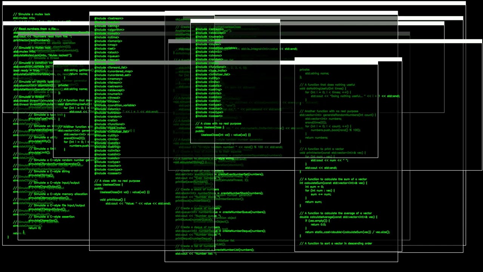Screen dimensions: 483x272
Task: Click the 'sum += num;' line
Action: 321,194
